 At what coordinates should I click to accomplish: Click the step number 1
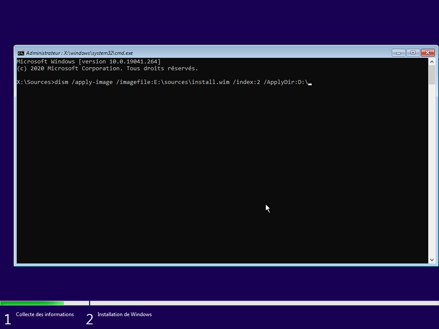(8, 320)
